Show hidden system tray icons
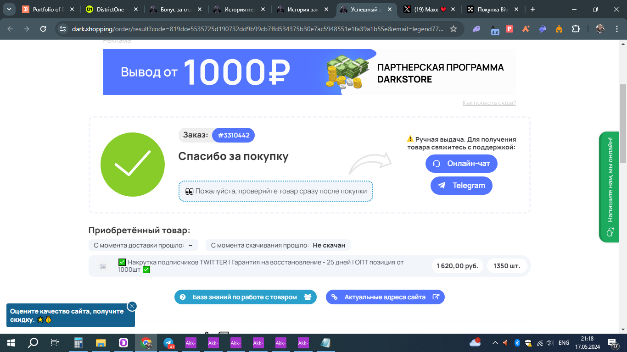The width and height of the screenshot is (627, 352). 495,342
